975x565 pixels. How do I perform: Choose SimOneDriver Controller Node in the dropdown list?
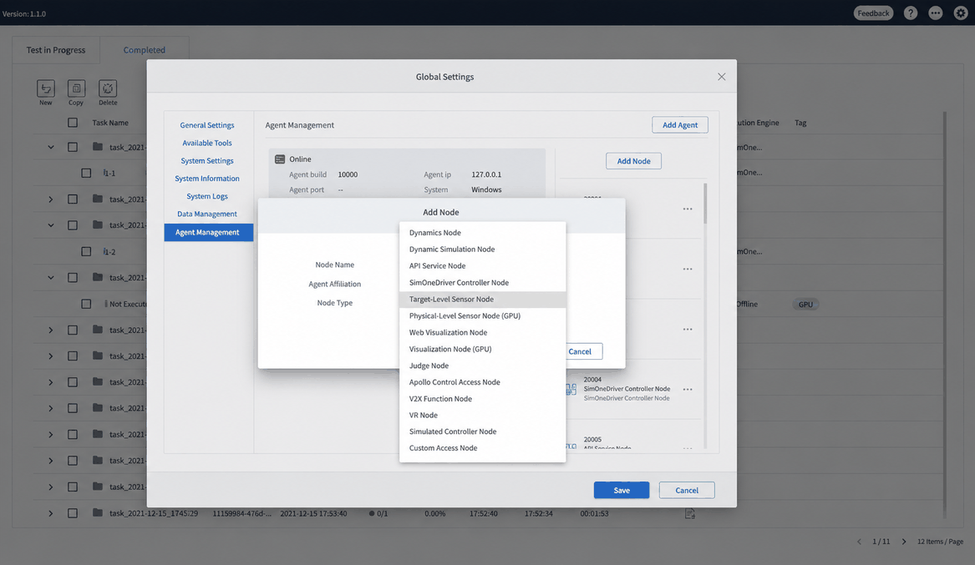pos(483,282)
